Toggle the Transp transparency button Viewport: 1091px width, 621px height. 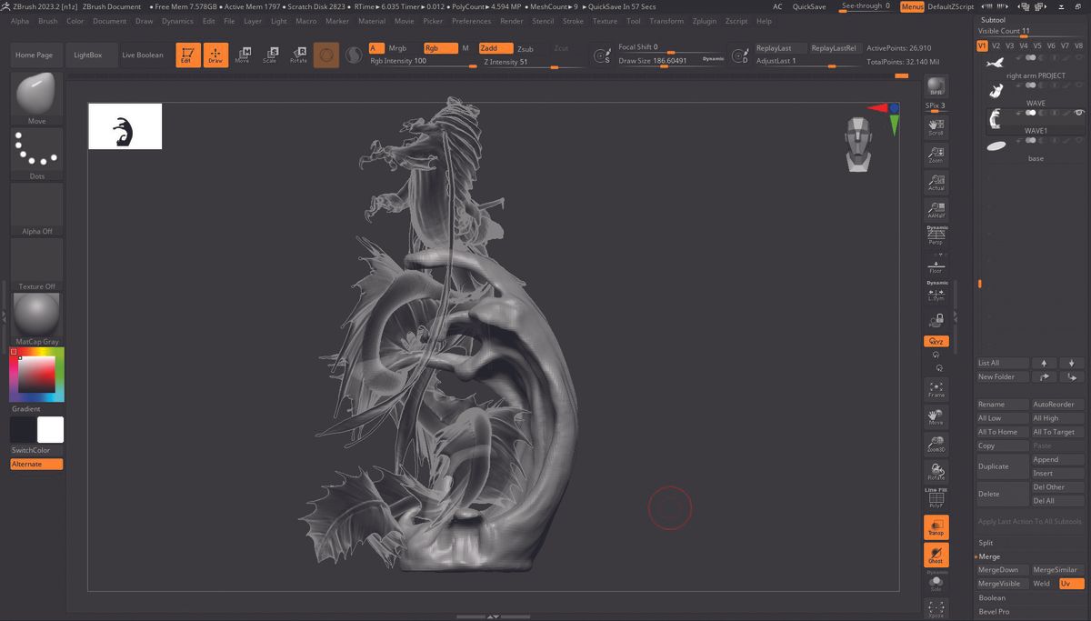936,526
